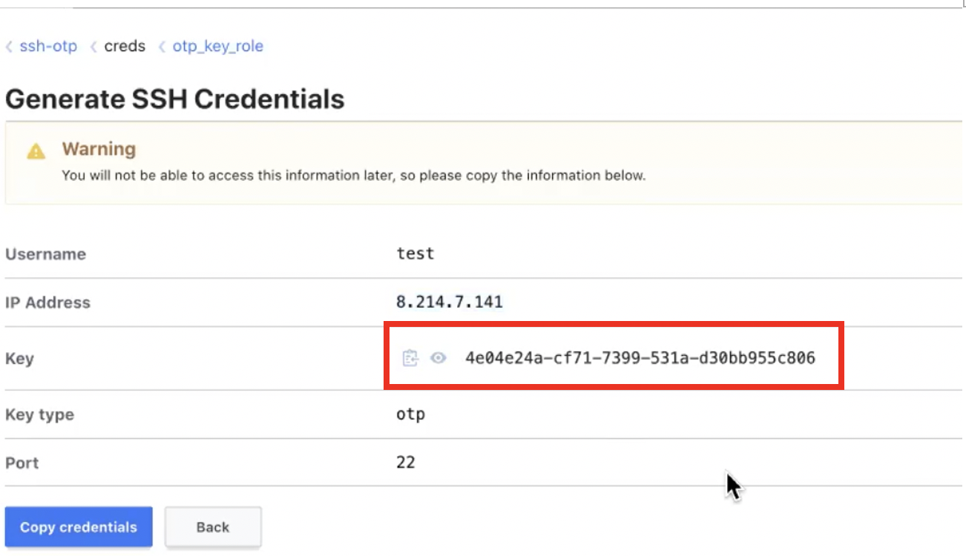Image resolution: width=966 pixels, height=556 pixels.
Task: Reveal the masked key using the eye toggle
Action: 438,357
